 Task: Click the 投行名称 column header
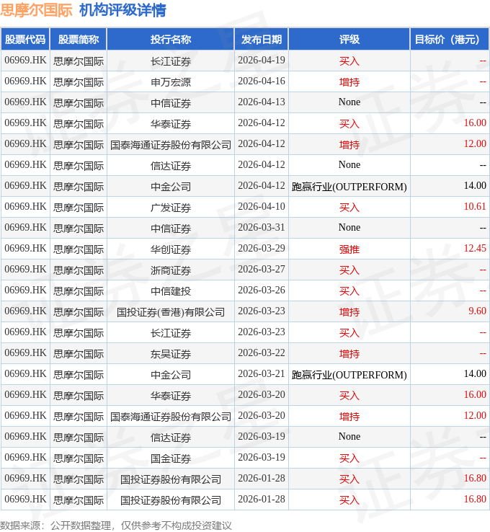[171, 40]
